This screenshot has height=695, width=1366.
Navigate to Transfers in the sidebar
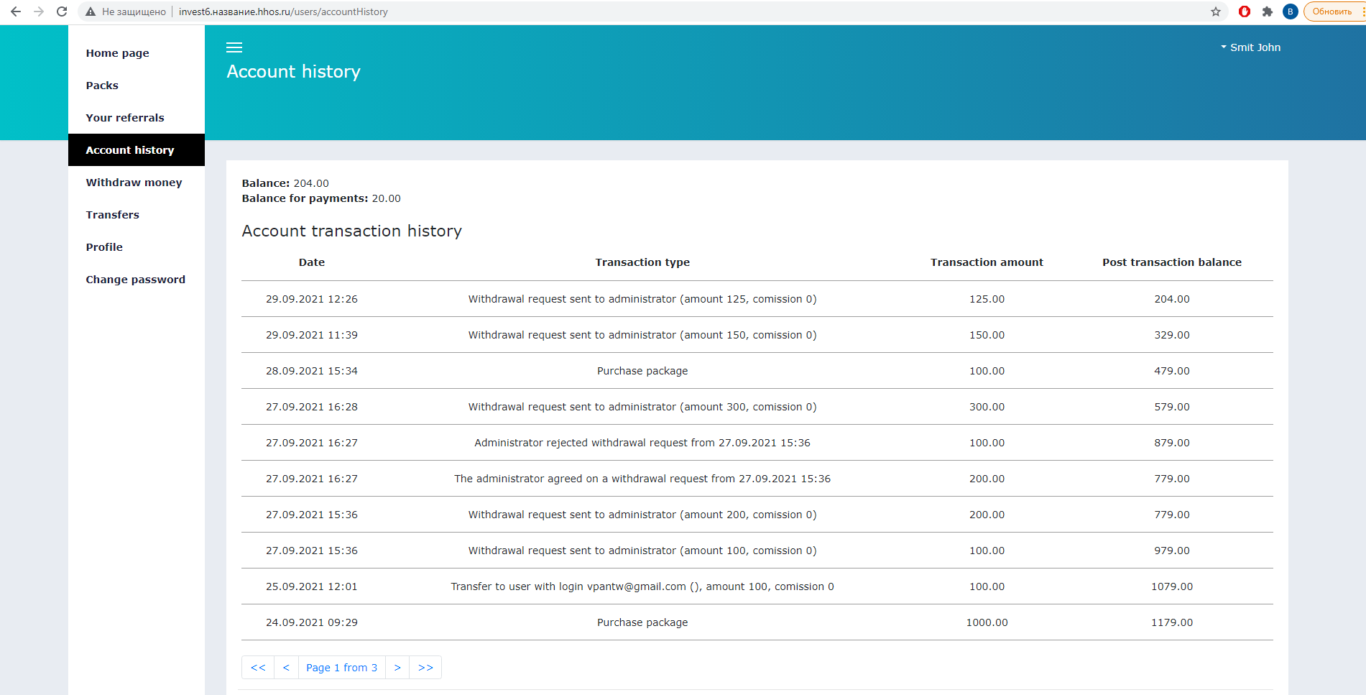pyautogui.click(x=137, y=215)
